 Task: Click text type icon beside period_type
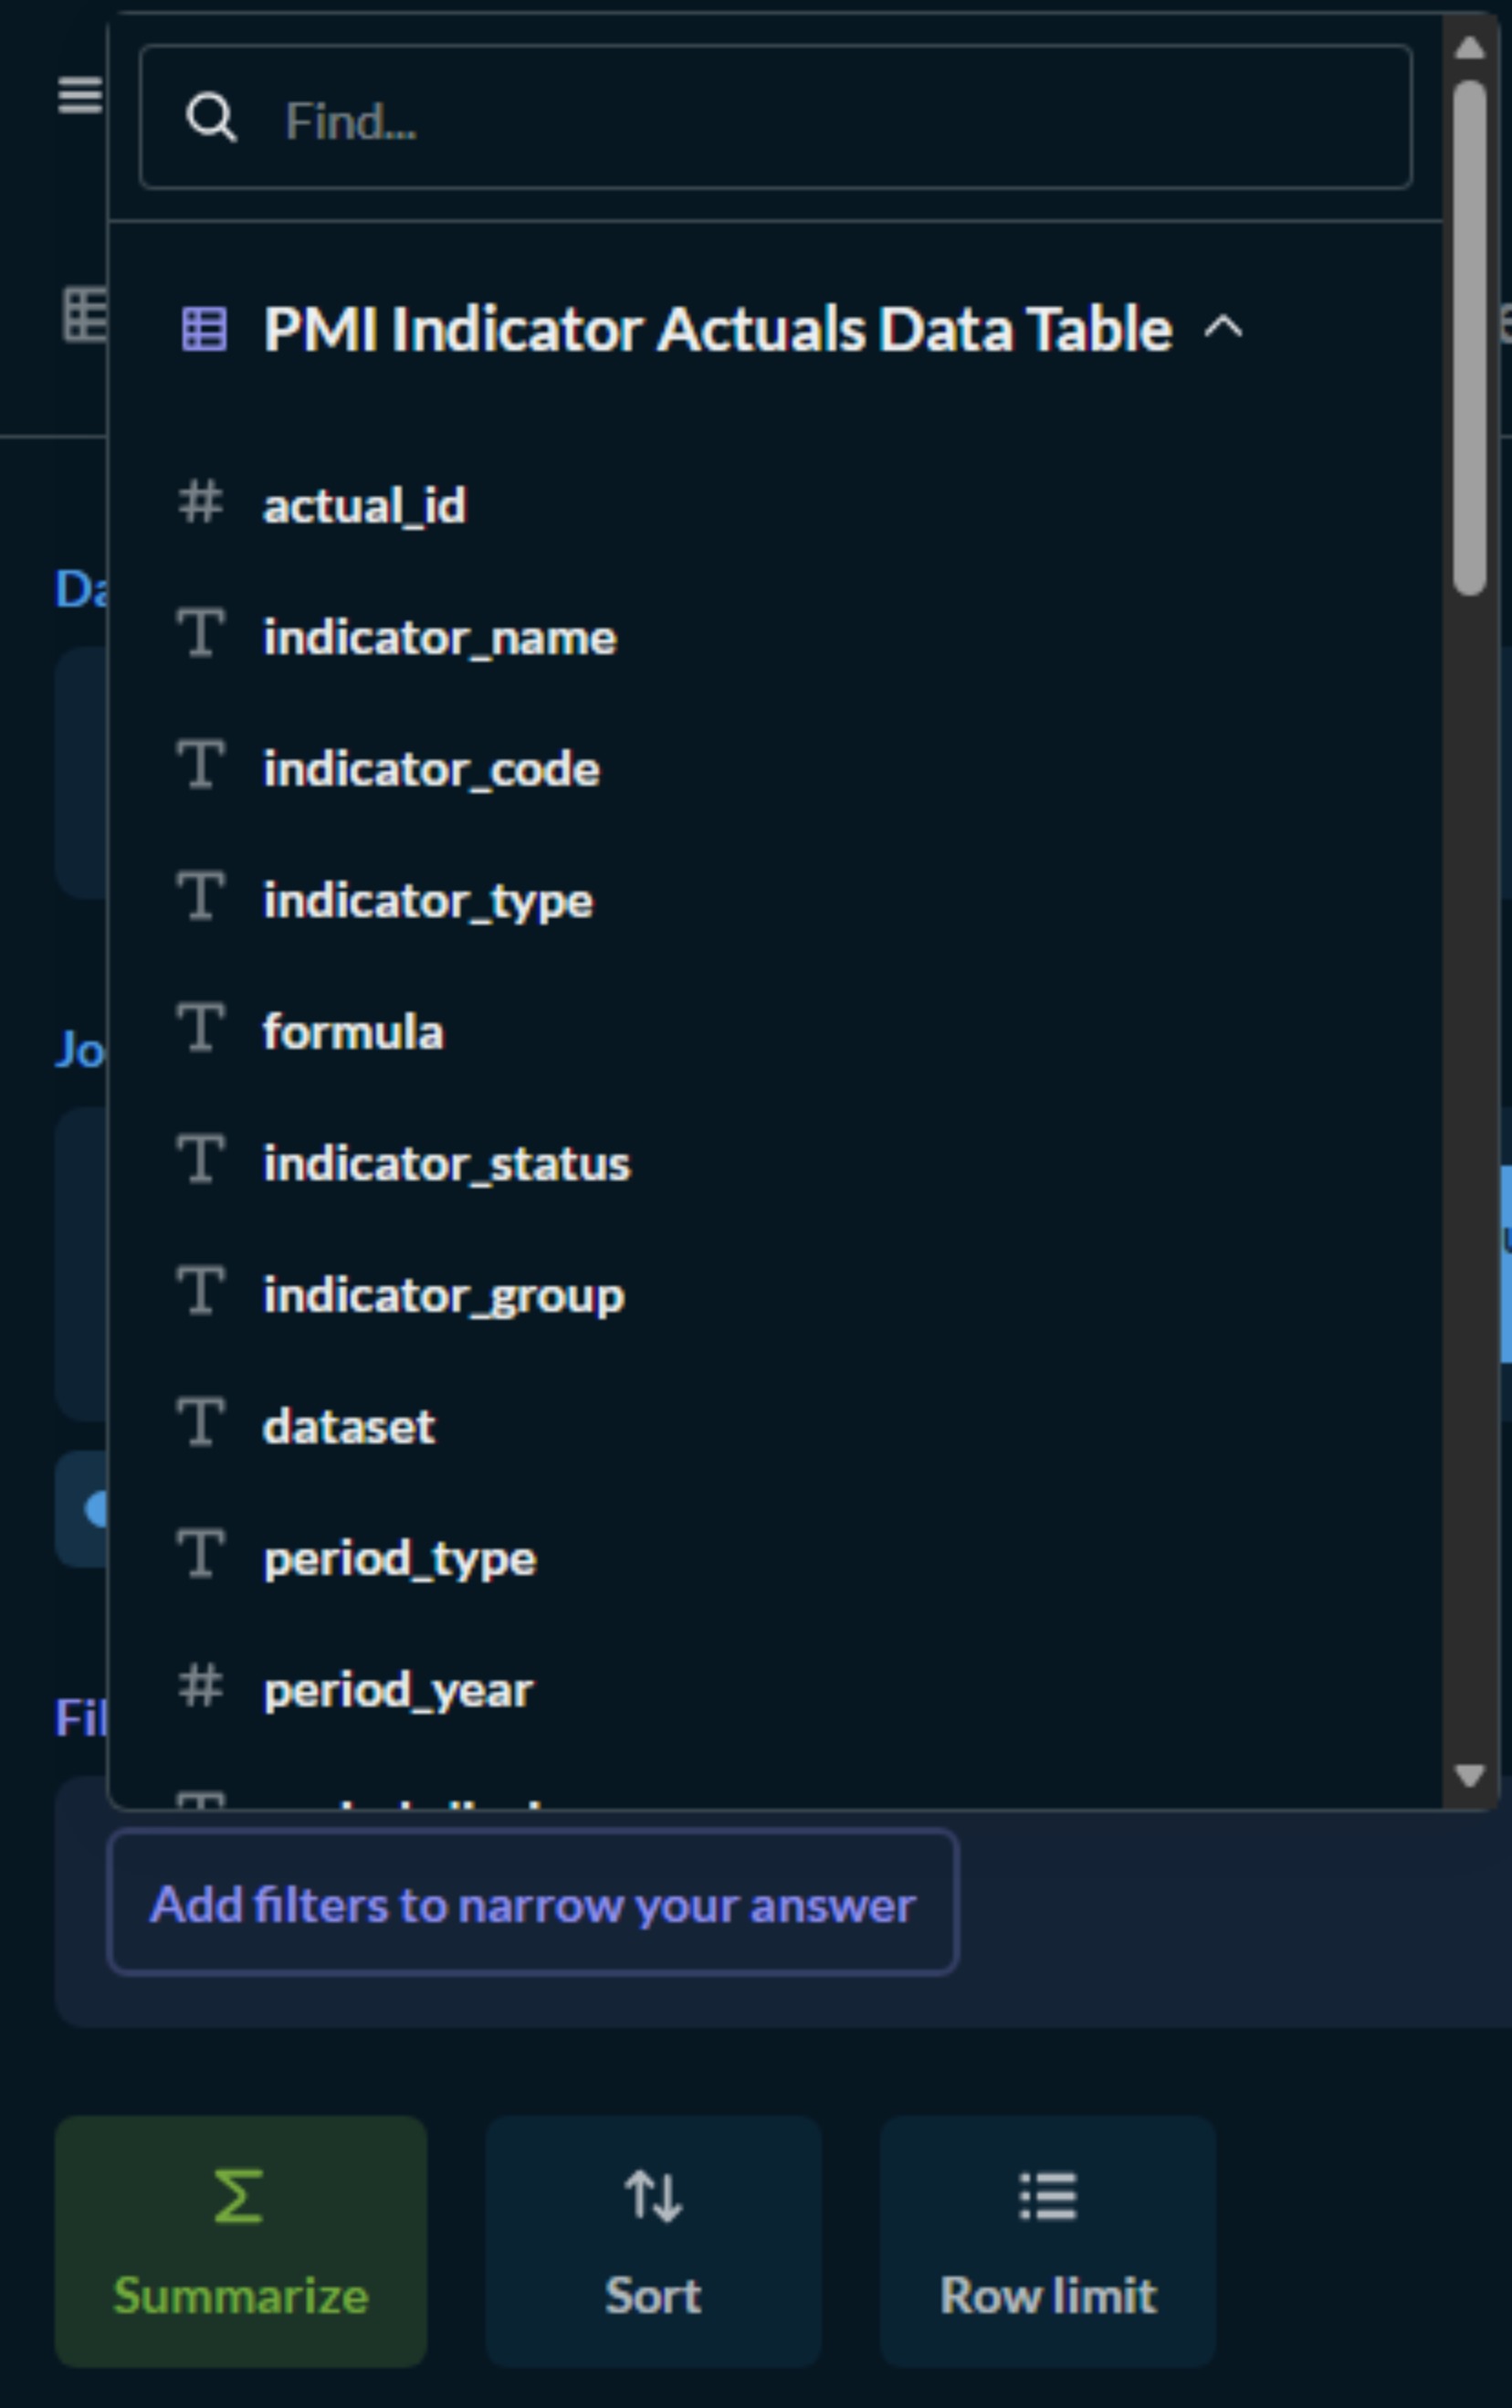point(200,1554)
